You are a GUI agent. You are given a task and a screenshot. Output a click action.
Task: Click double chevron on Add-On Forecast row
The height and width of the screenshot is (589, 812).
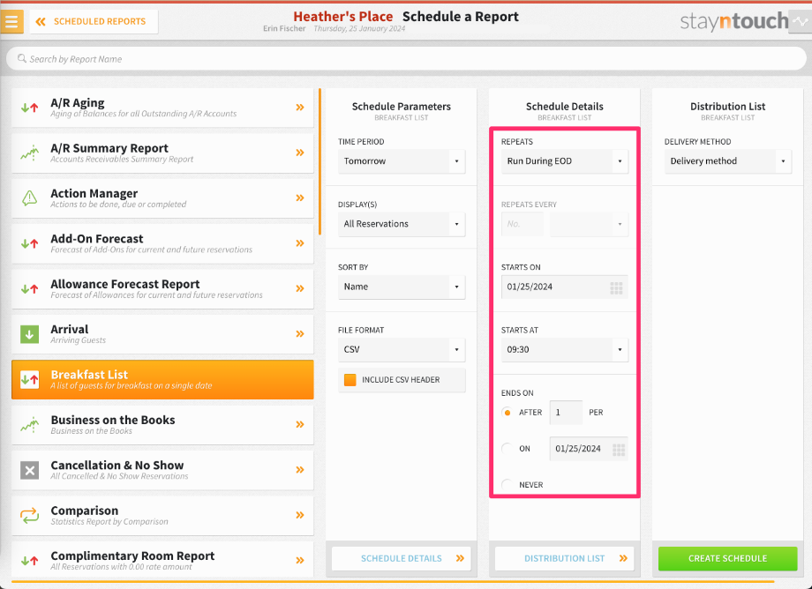(300, 243)
